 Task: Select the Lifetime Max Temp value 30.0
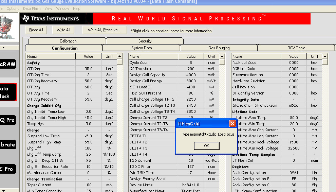click(x=294, y=118)
